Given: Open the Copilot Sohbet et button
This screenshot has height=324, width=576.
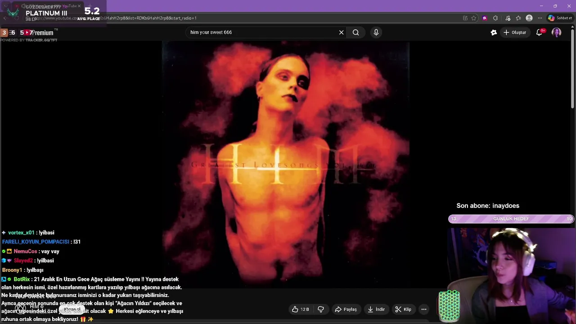Looking at the screenshot, I should pos(560,18).
